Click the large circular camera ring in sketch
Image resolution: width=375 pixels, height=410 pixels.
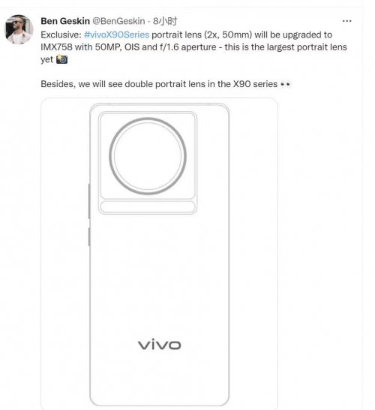(x=148, y=156)
